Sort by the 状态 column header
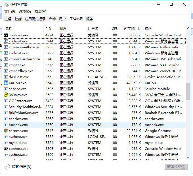Screen dimensions: 193x176 point(72,29)
